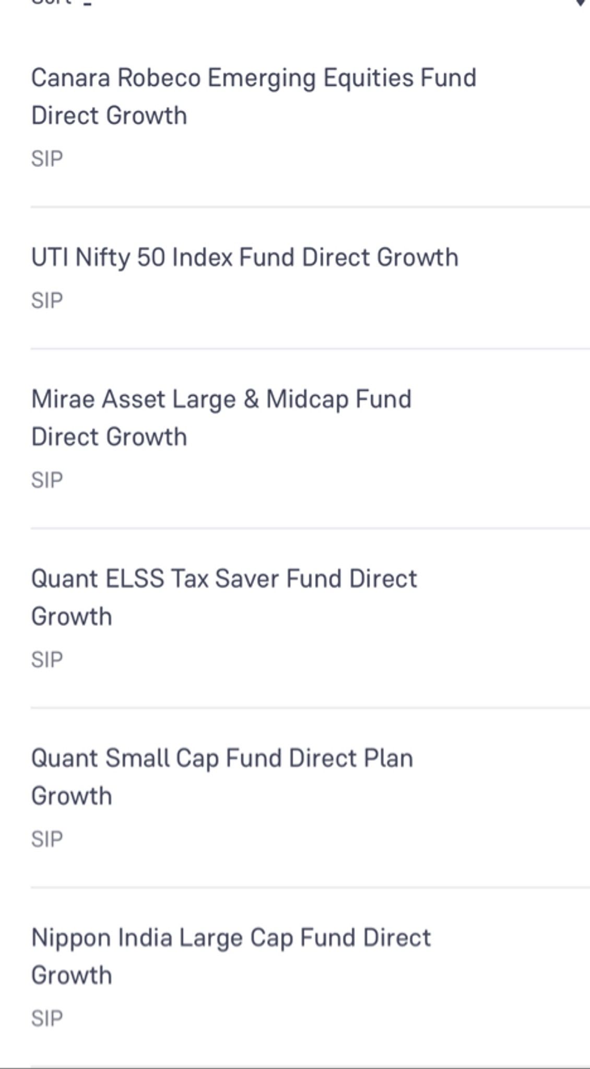This screenshot has width=590, height=1069.
Task: Tap SIP label under Mirae Asset fund
Action: tap(47, 480)
